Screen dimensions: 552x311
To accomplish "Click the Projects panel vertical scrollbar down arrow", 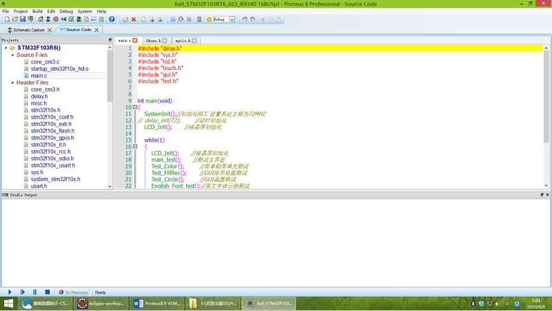I will 110,186.
